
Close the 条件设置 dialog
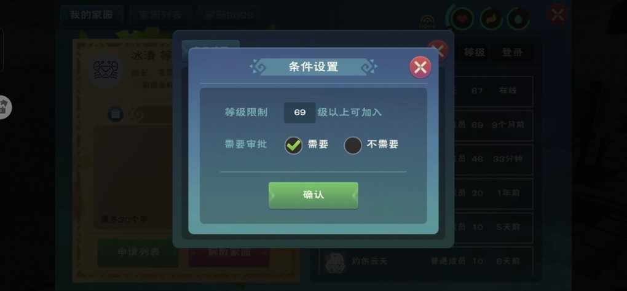(420, 67)
